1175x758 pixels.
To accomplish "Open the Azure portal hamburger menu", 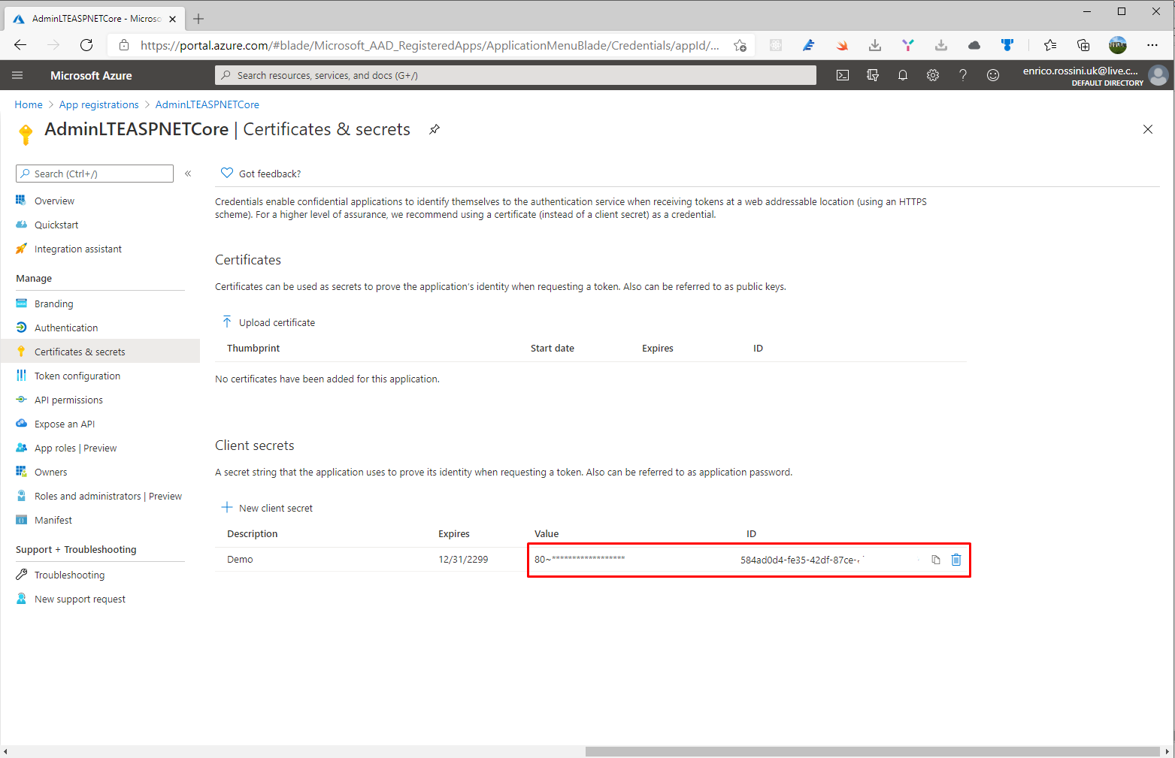I will (x=17, y=75).
